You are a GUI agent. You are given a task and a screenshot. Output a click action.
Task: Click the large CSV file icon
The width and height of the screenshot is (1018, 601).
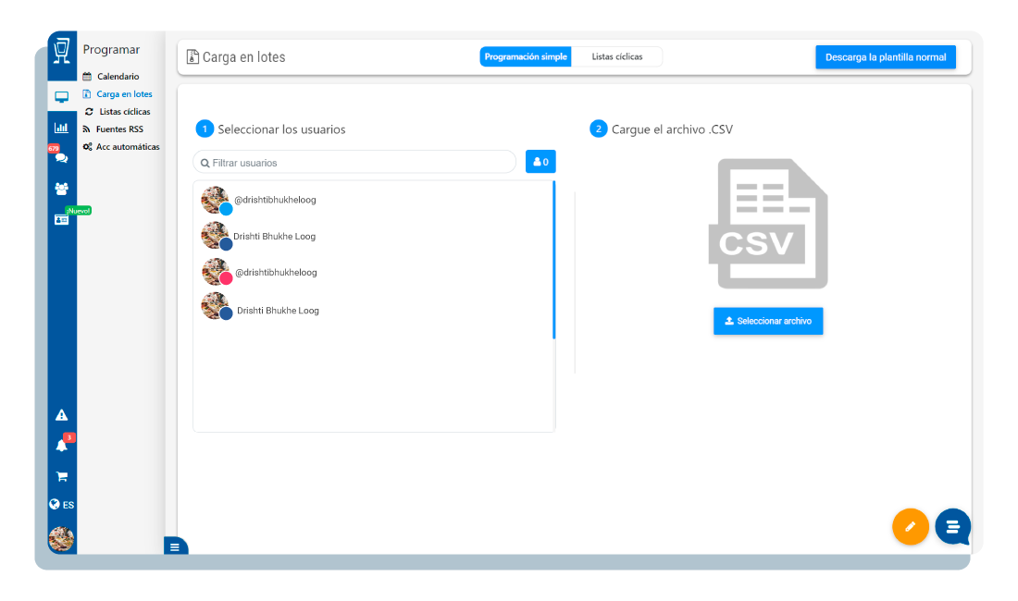coord(768,224)
